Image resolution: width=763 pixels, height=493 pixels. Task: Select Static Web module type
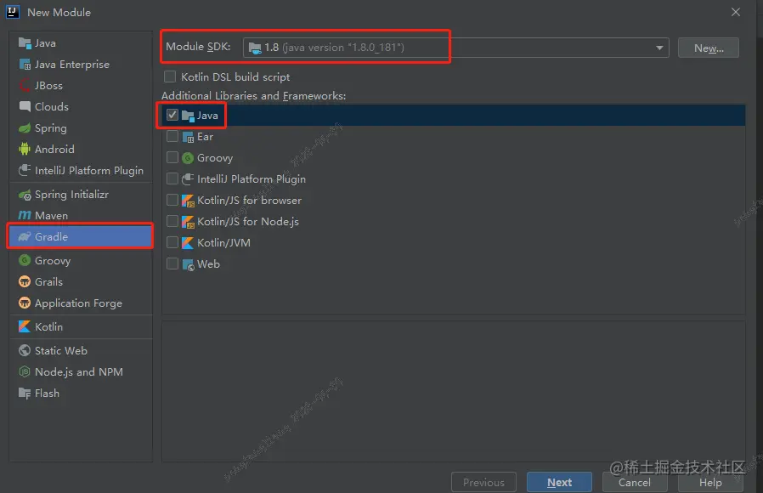[81, 350]
